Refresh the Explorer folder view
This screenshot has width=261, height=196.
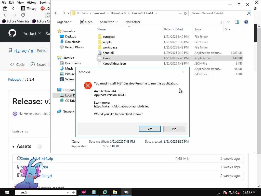click(185, 13)
